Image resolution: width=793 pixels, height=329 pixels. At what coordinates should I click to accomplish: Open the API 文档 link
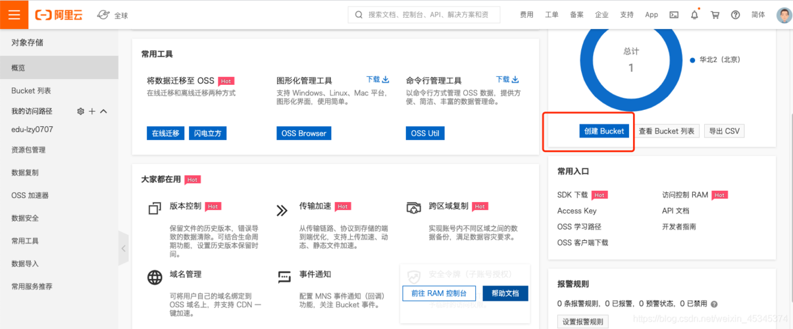[x=676, y=211]
